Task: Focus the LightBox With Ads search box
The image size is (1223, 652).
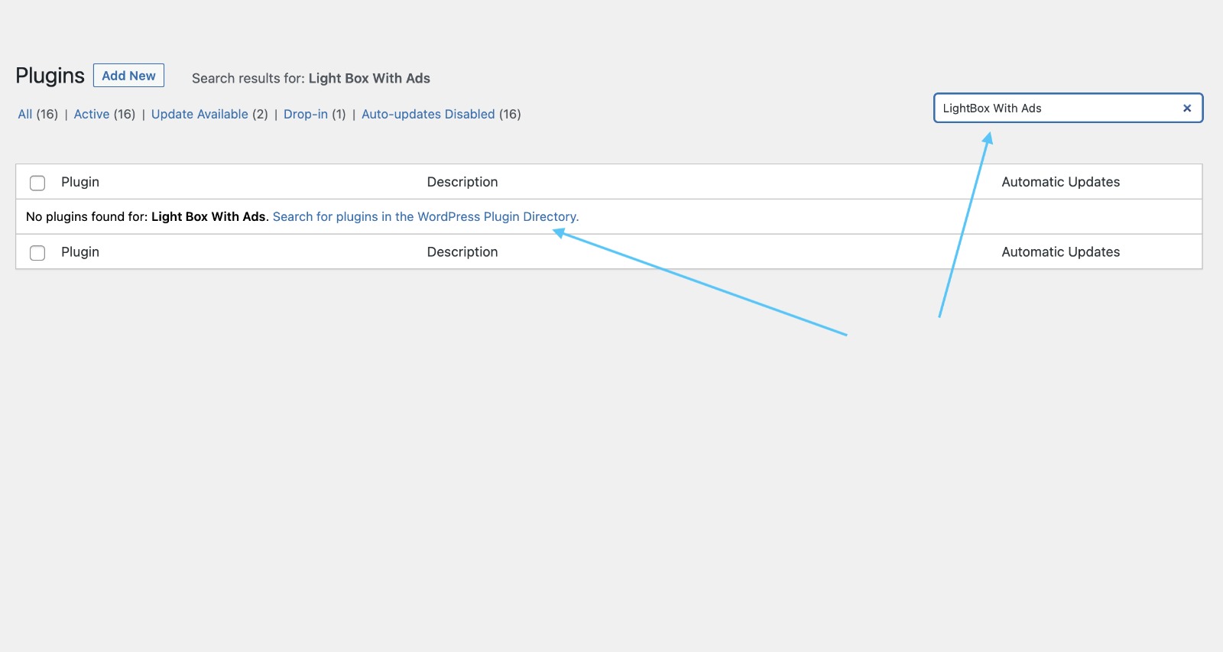Action: [x=1059, y=108]
